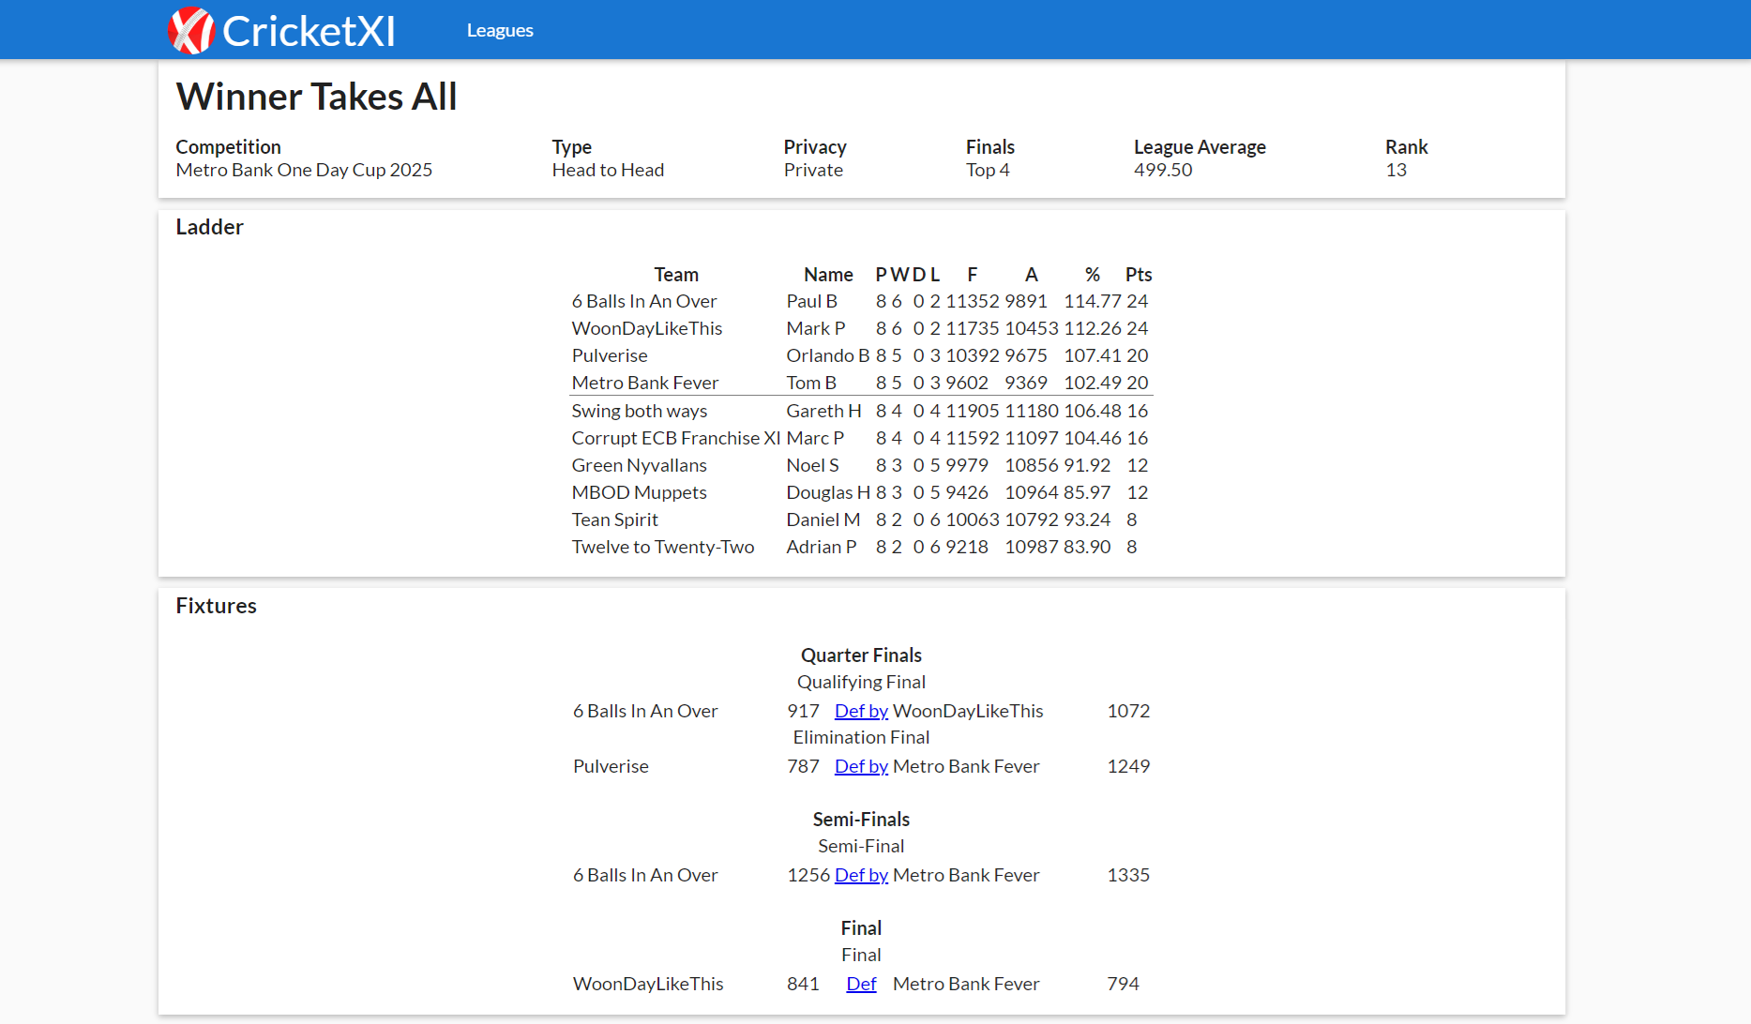
Task: Select 6 Balls In An Over ladder row
Action: pos(644,301)
